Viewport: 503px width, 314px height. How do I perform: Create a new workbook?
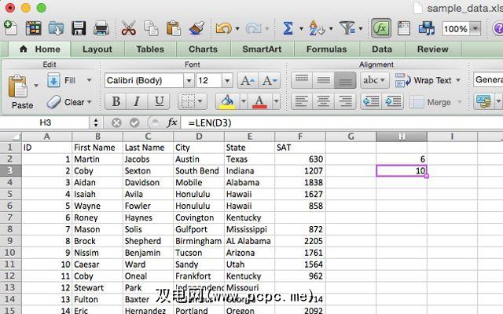point(10,28)
